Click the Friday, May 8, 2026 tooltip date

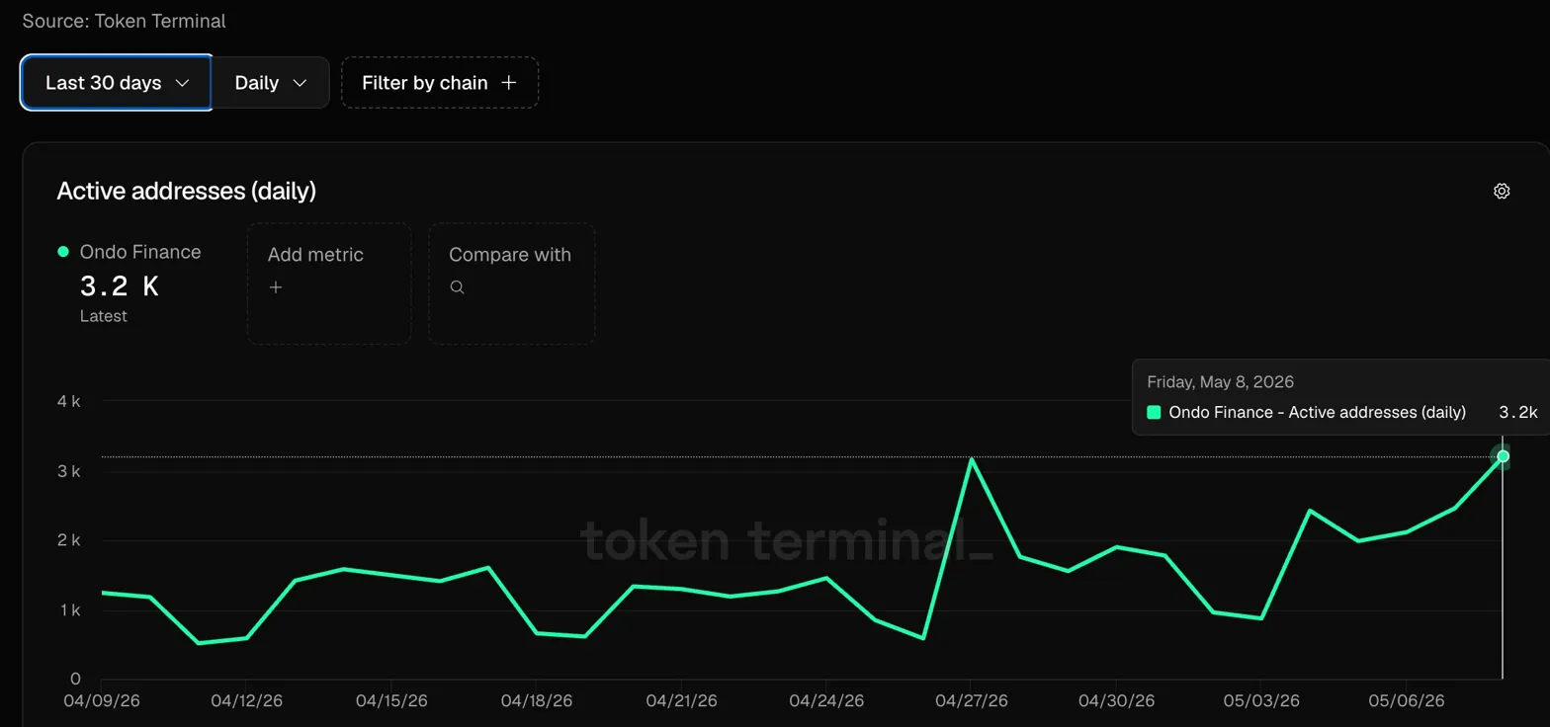(1221, 381)
